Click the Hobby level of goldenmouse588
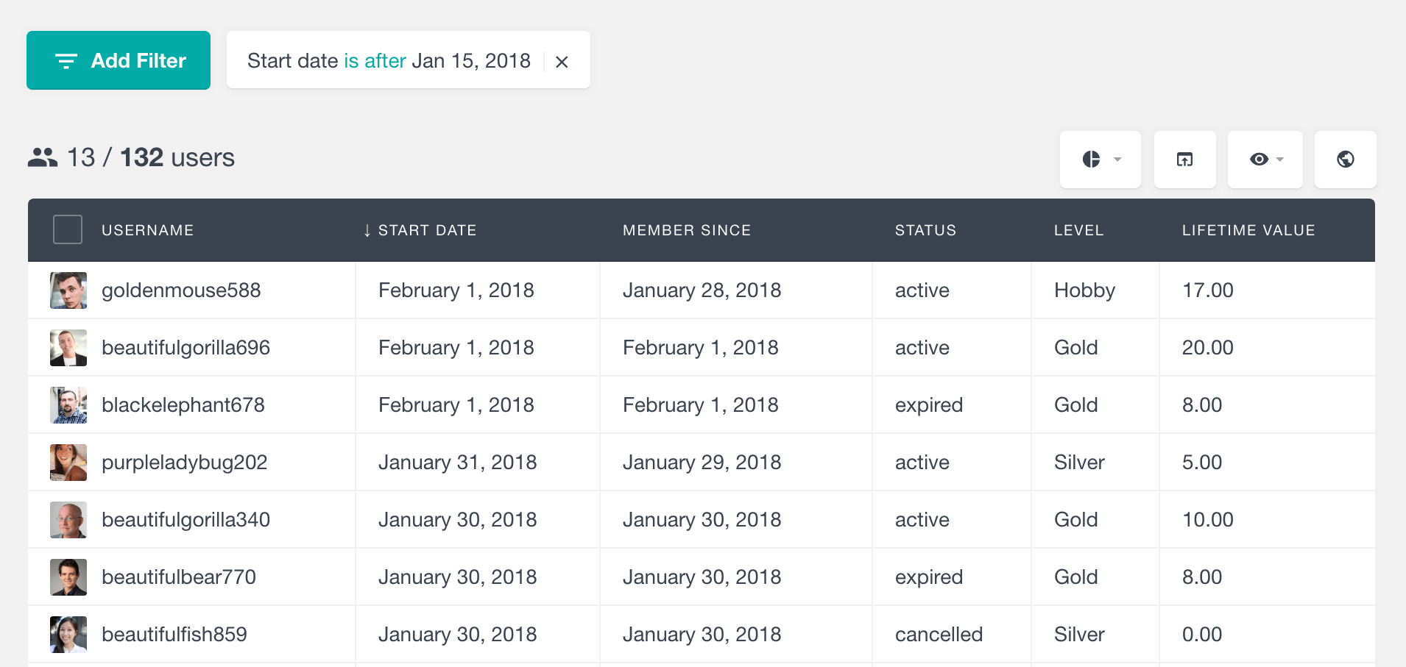Image resolution: width=1406 pixels, height=667 pixels. point(1084,290)
